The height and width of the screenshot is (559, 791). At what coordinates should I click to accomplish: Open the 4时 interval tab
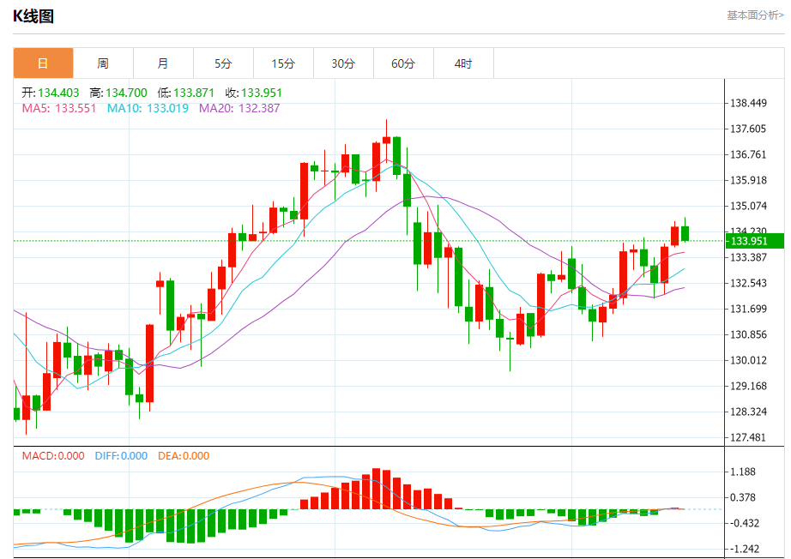coord(463,63)
